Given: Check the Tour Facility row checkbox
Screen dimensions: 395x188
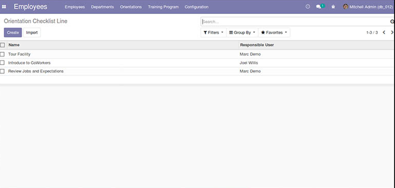Looking at the screenshot, I should pos(2,54).
